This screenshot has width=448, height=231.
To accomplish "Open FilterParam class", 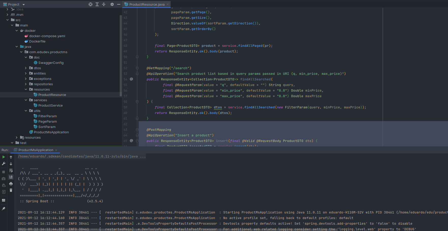I will pos(48,116).
